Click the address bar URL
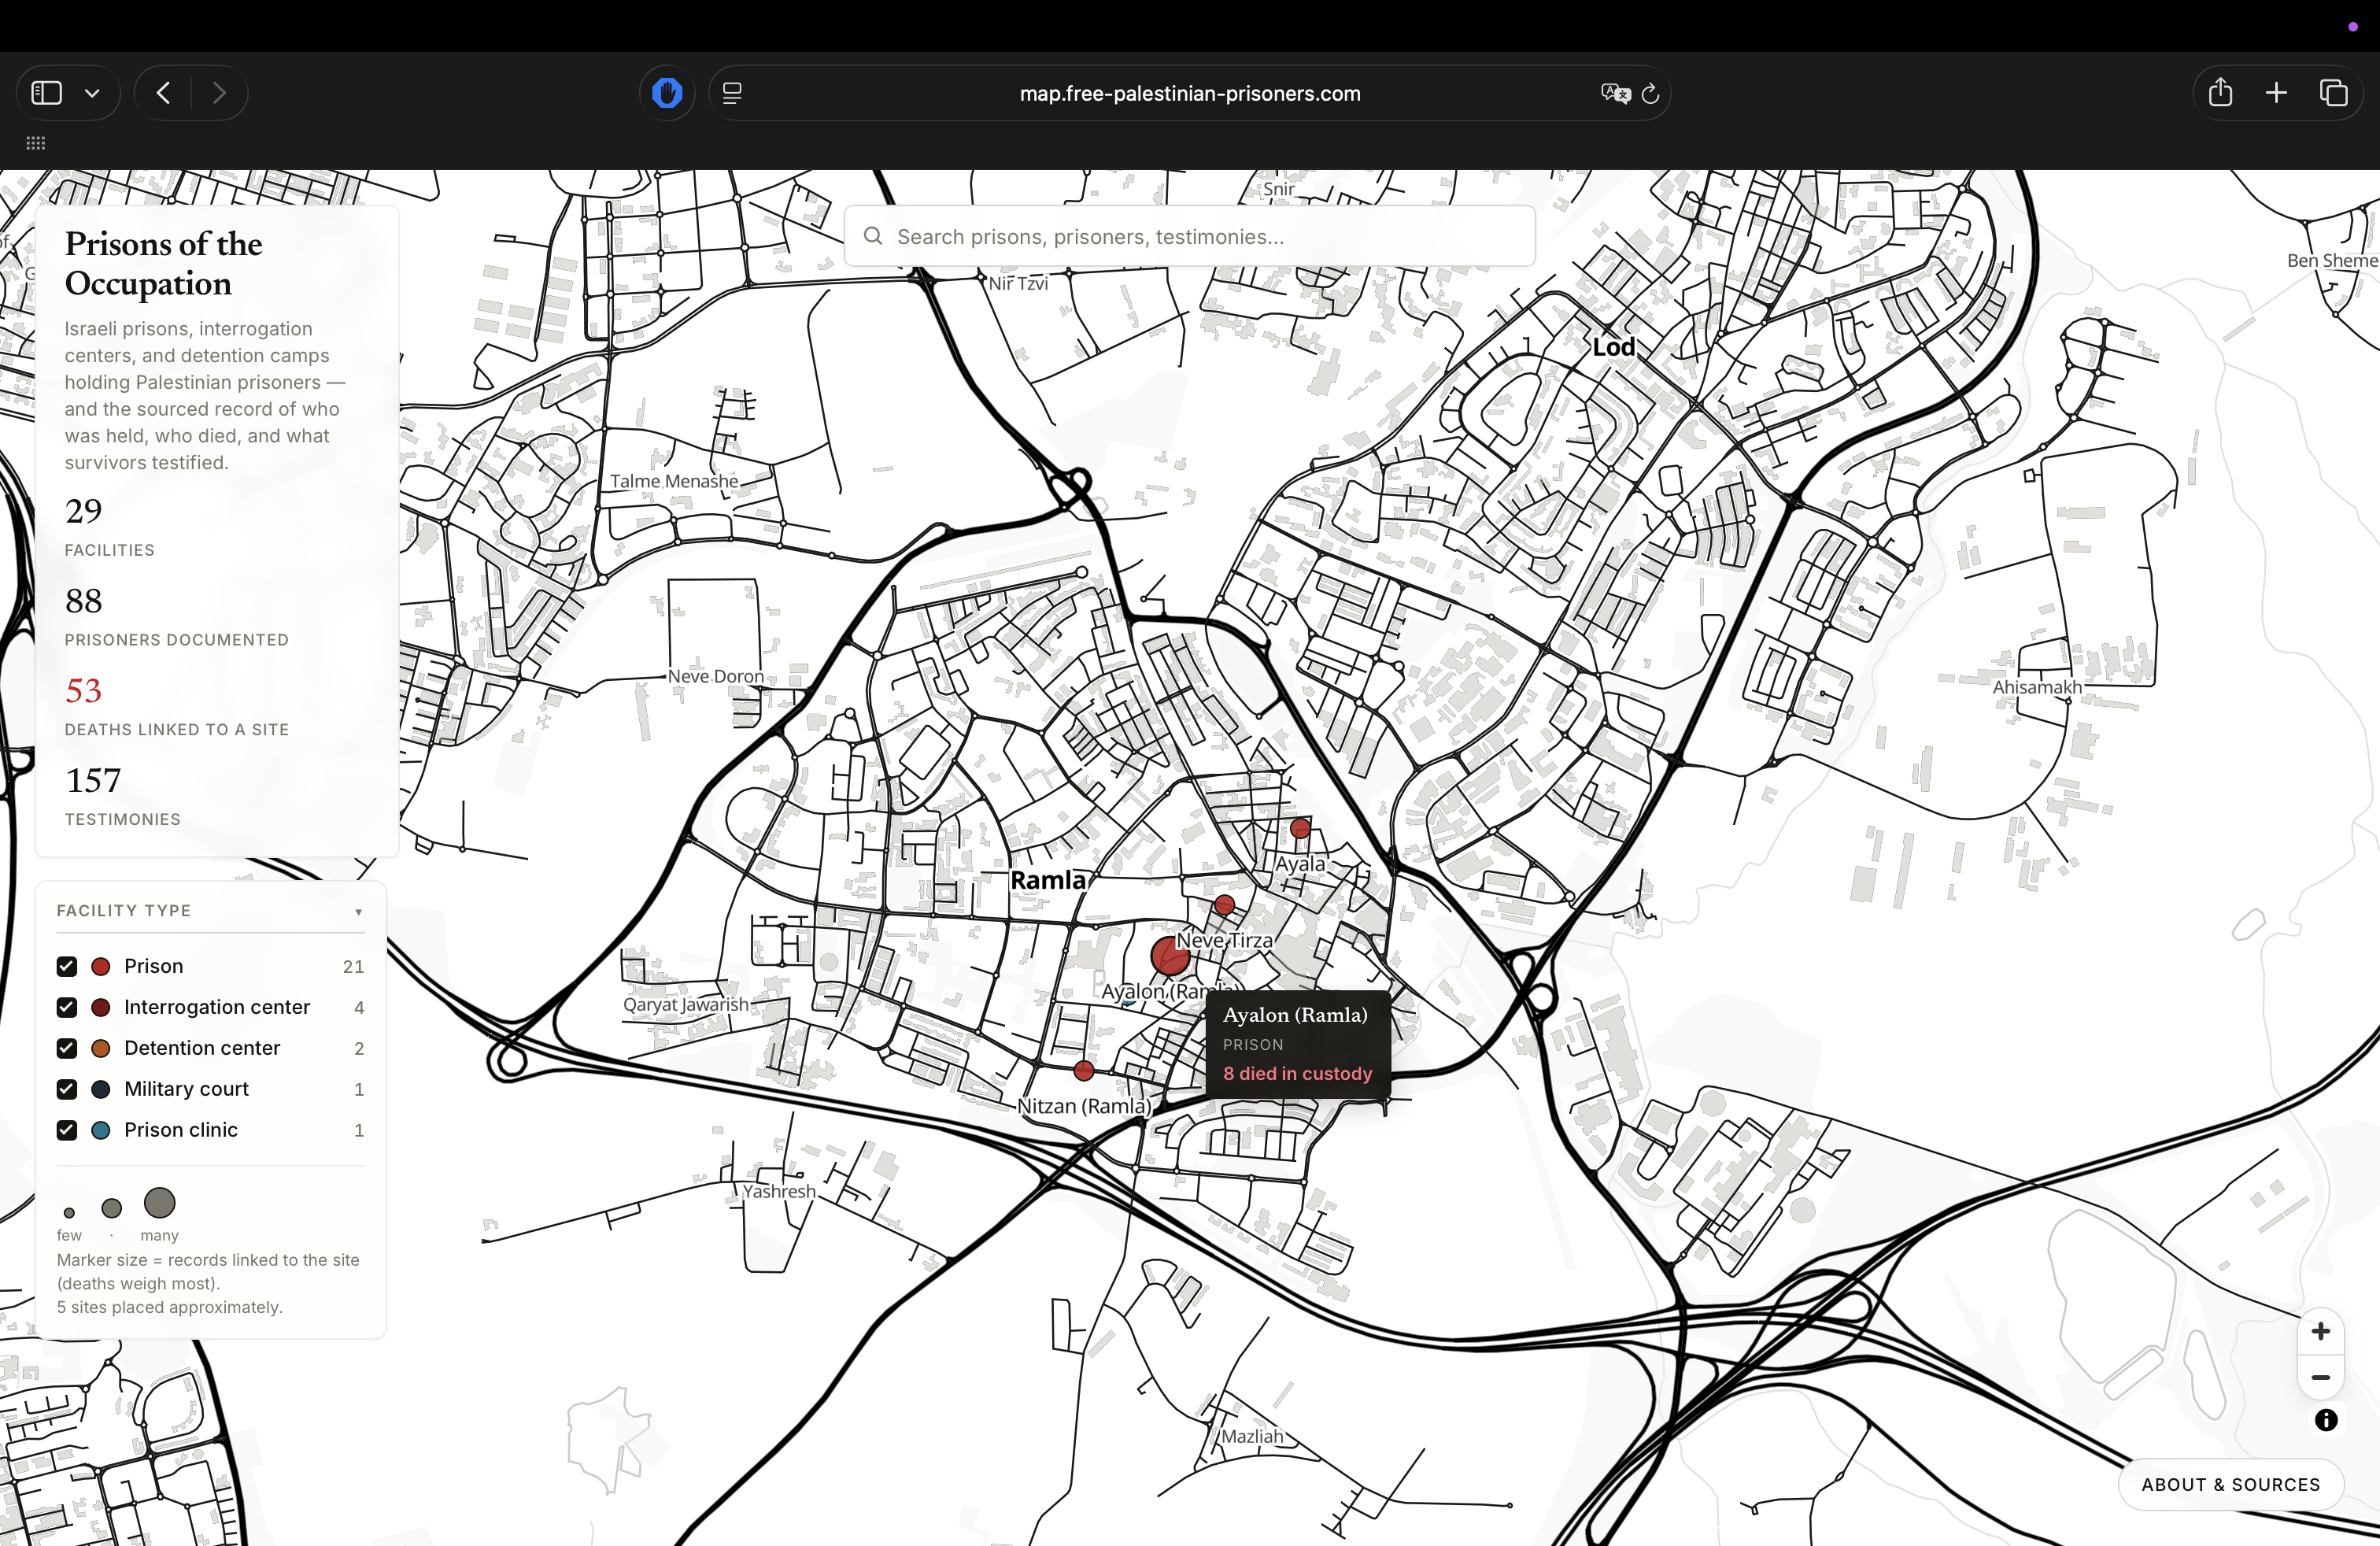 [1189, 93]
